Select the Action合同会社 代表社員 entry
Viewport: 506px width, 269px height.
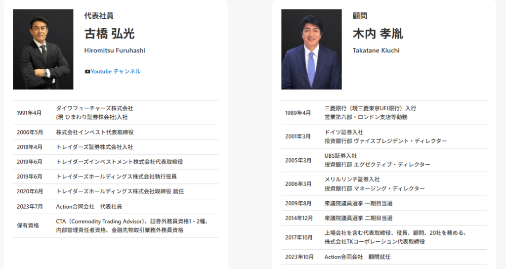(89, 207)
